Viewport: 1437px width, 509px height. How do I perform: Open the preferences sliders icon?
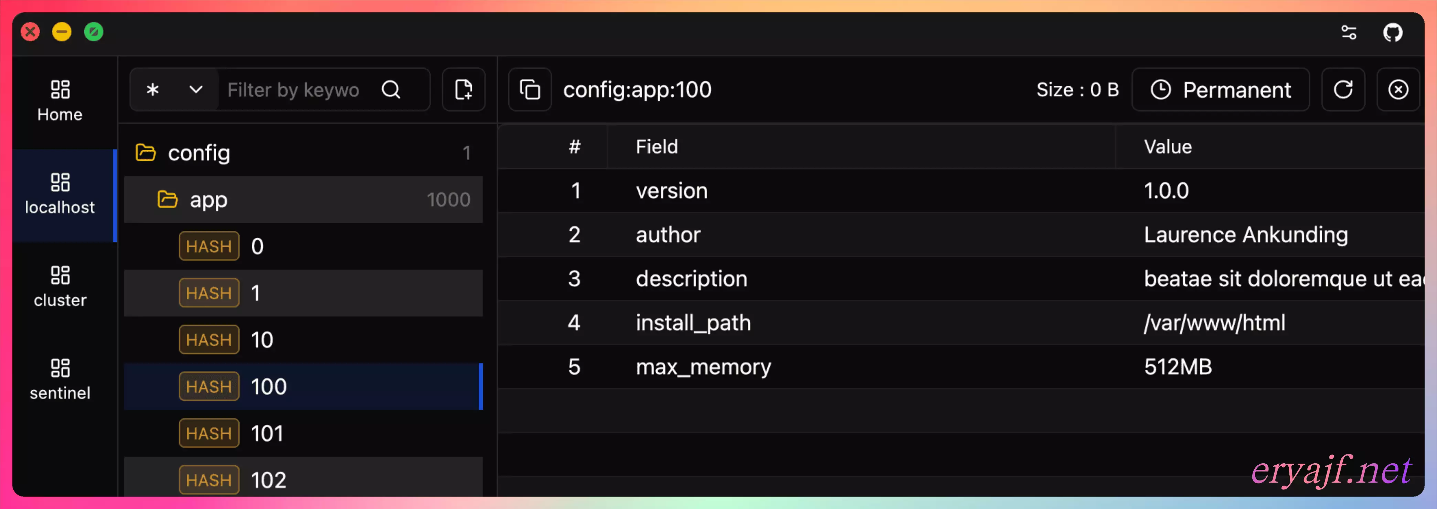1348,32
